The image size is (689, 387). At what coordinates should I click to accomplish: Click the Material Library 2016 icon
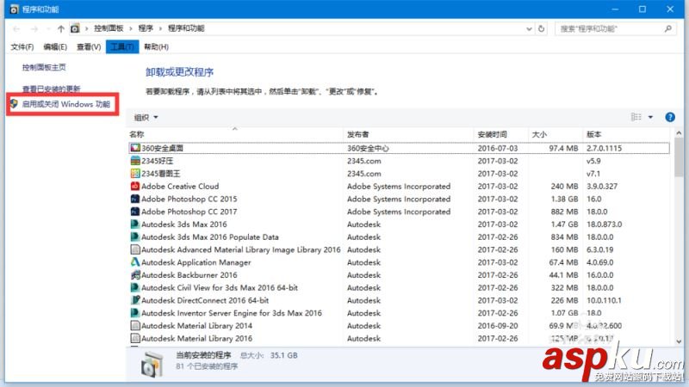[x=135, y=339]
